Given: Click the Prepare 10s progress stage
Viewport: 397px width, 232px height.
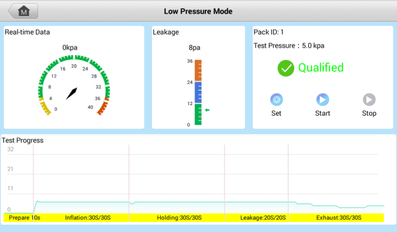Looking at the screenshot, I should [x=19, y=218].
